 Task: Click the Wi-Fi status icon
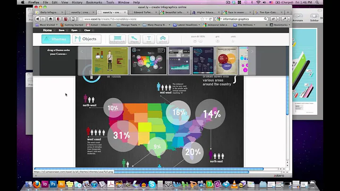click(x=258, y=2)
